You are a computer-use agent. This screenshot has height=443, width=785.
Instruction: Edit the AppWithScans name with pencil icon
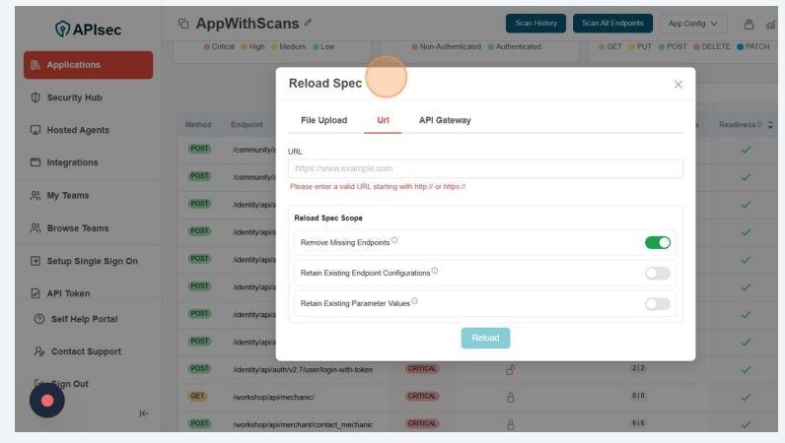308,23
